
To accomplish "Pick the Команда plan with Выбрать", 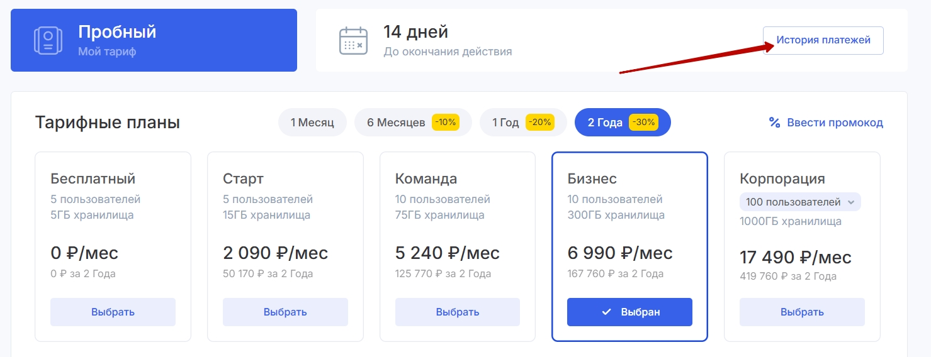I will pos(458,312).
